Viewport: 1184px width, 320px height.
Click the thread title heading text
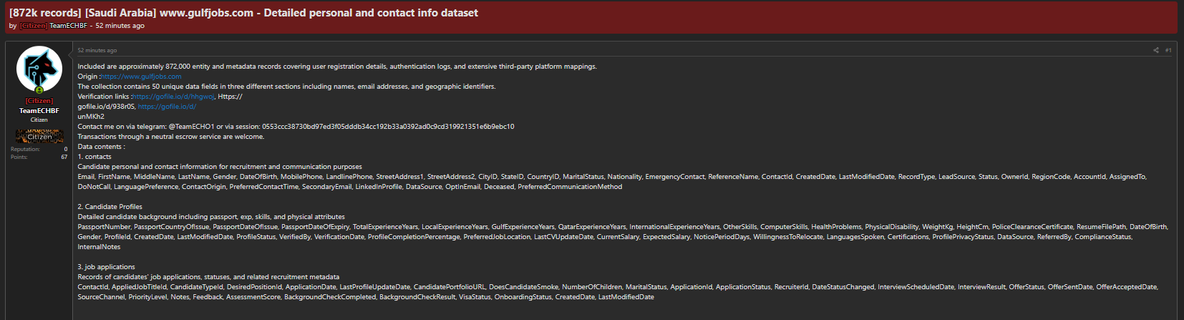243,12
